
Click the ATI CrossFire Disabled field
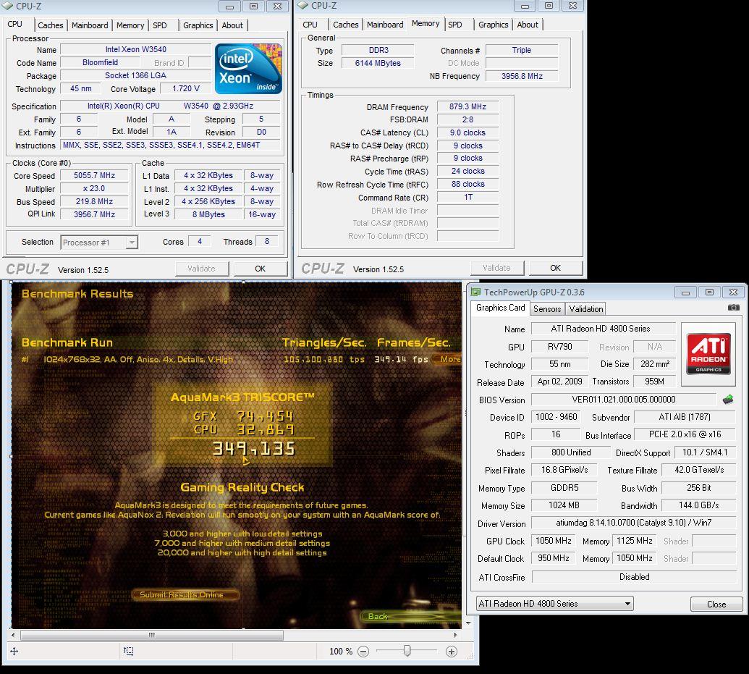[634, 577]
